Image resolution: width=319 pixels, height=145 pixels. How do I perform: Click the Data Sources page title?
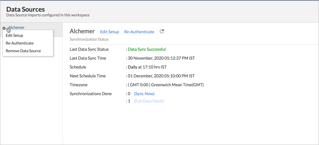25,9
